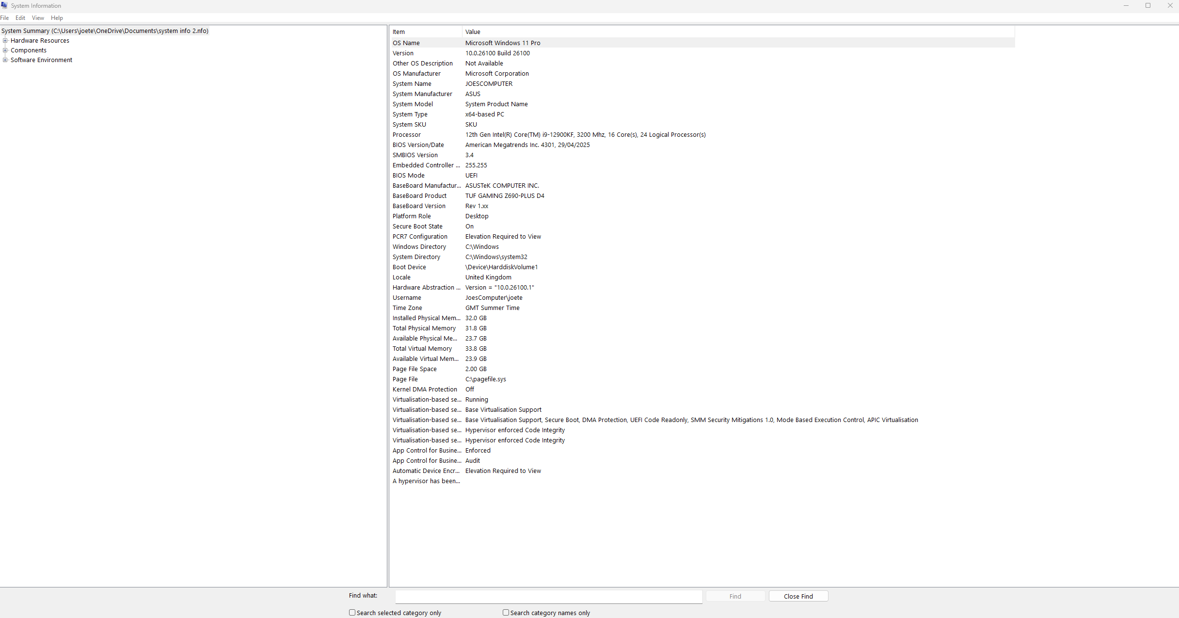Tick 'Search selected category only' checkbox
The height and width of the screenshot is (618, 1179).
point(352,613)
